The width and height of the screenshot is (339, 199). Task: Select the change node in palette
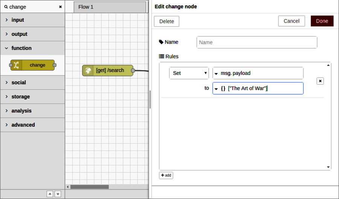pos(32,65)
